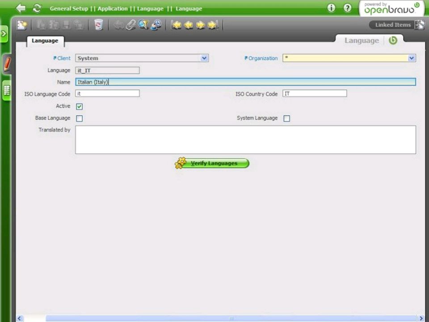
Task: Click Application in the breadcrumb
Action: (113, 8)
